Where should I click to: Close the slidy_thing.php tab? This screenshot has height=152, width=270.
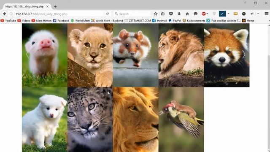47,7
